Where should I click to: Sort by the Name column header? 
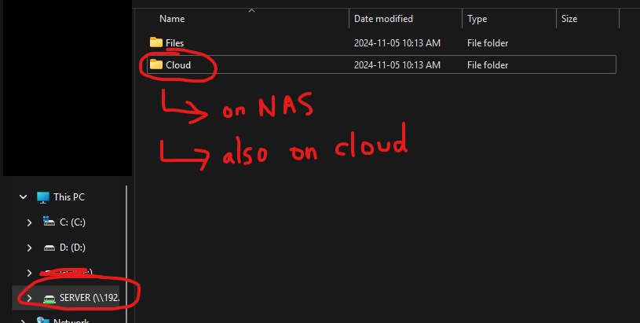click(x=172, y=19)
